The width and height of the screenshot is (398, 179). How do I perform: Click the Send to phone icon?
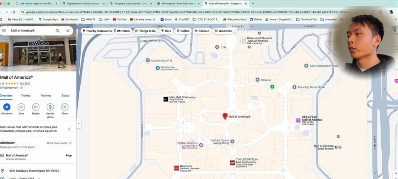(50, 107)
